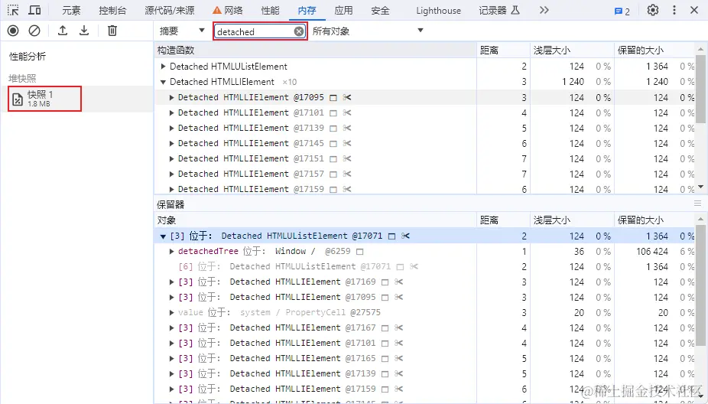Open the 记录器 tab
The height and width of the screenshot is (404, 708).
click(499, 11)
